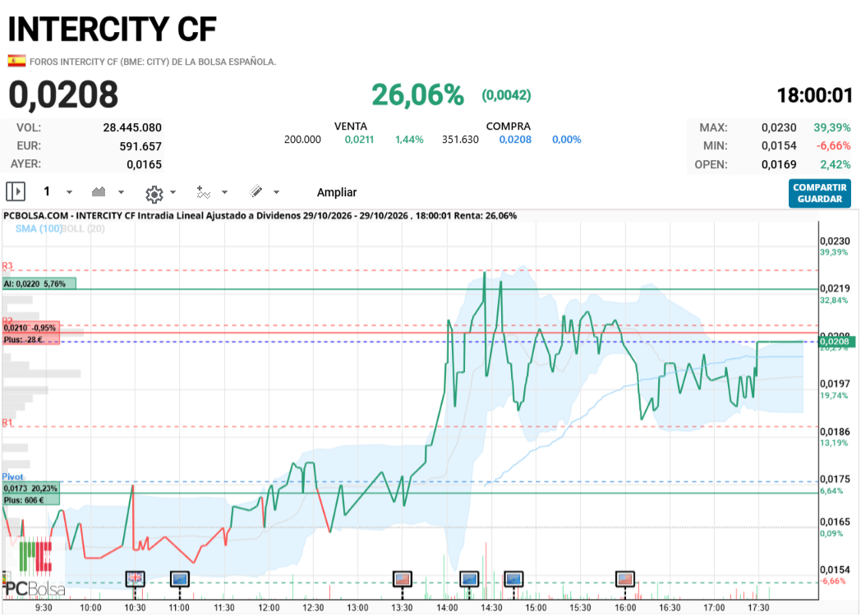
Task: Open the news marker near 14:45
Action: [513, 578]
